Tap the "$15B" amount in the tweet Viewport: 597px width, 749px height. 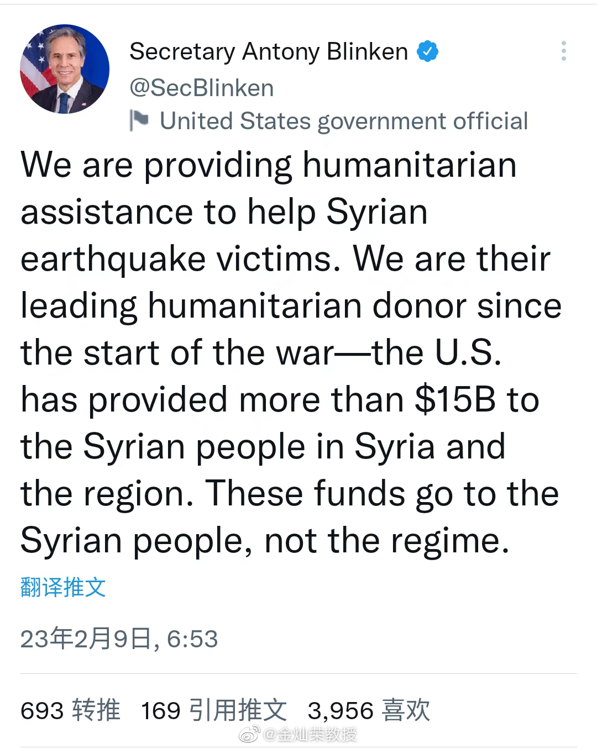455,399
